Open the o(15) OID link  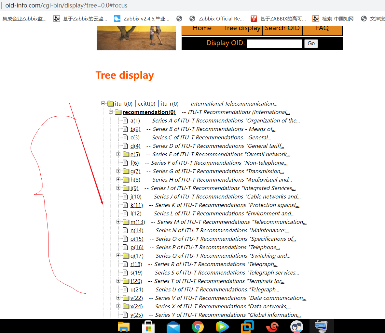point(137,239)
